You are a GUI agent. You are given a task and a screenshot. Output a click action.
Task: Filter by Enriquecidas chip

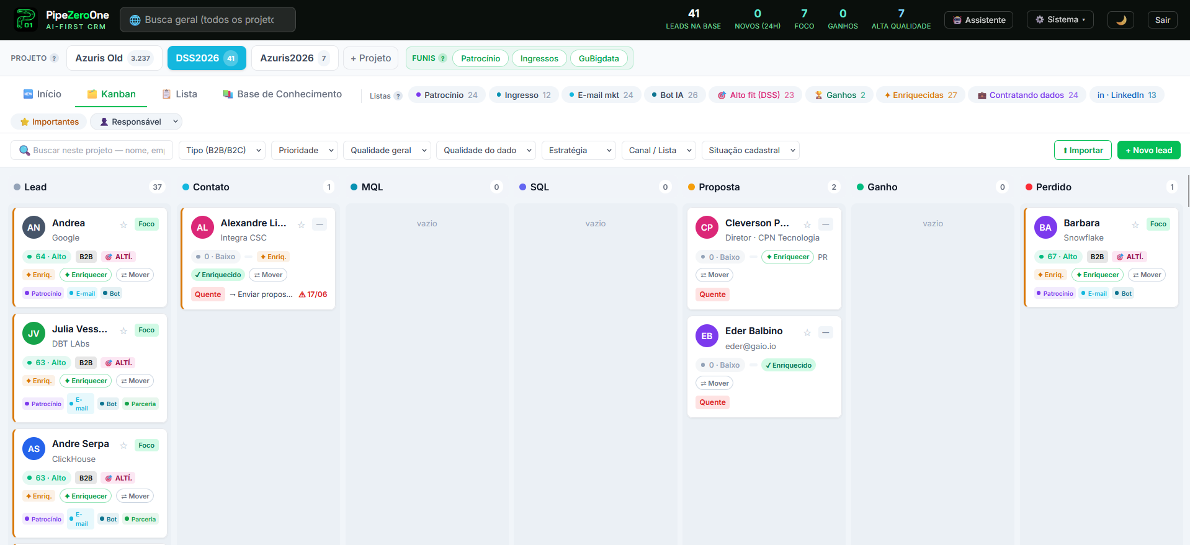921,95
